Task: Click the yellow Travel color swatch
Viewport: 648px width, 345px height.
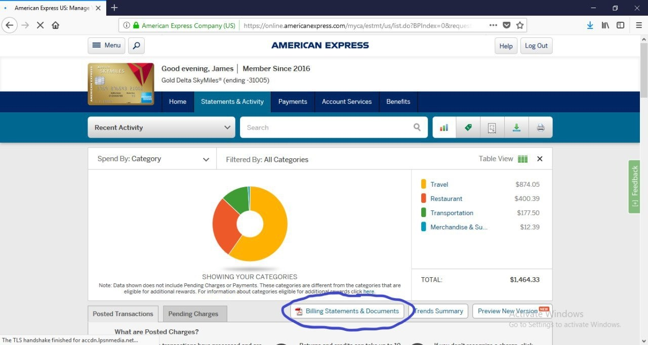Action: pyautogui.click(x=423, y=184)
